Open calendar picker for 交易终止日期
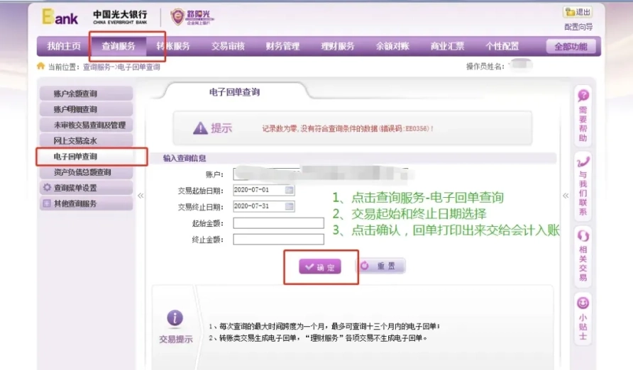The image size is (633, 370). pos(289,206)
